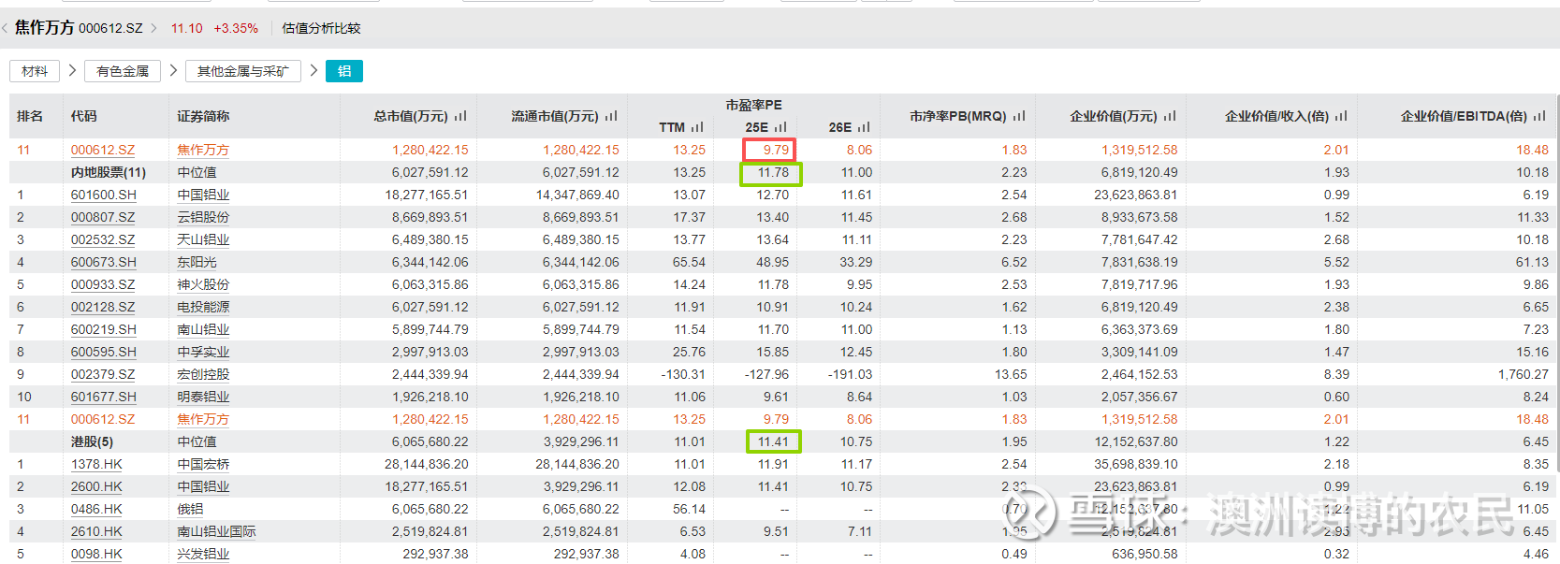Select 港股(5) group row label

(92, 441)
